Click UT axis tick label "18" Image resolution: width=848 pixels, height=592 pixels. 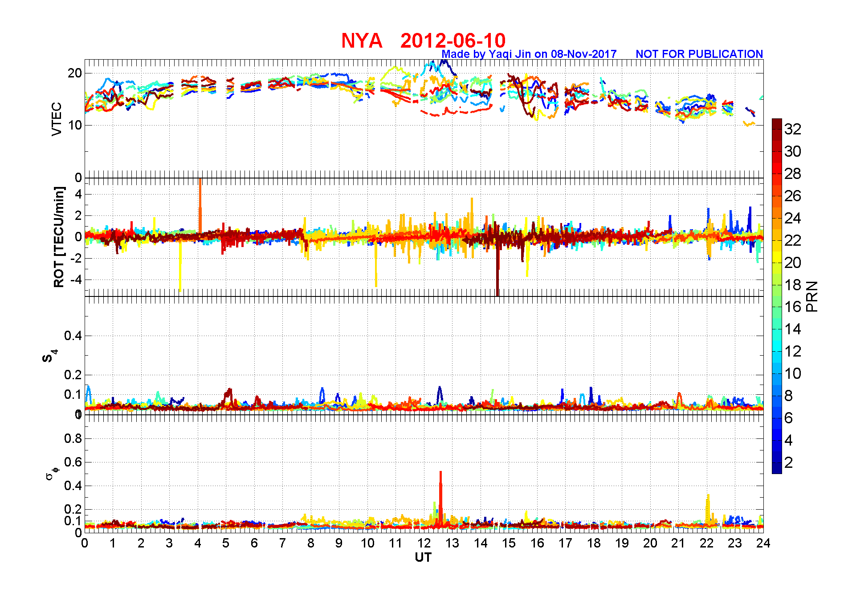594,543
